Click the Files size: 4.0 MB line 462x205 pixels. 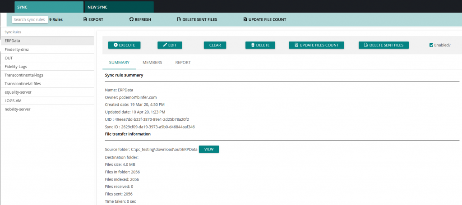(120, 164)
